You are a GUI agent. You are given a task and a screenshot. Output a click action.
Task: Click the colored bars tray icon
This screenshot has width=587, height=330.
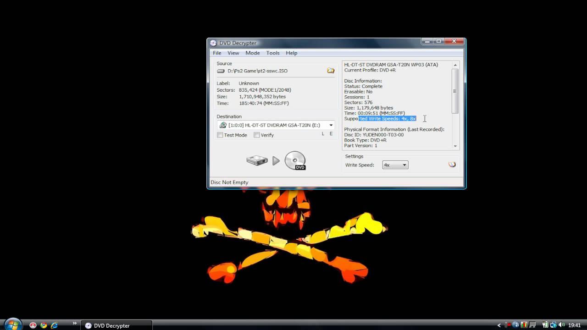click(x=524, y=325)
